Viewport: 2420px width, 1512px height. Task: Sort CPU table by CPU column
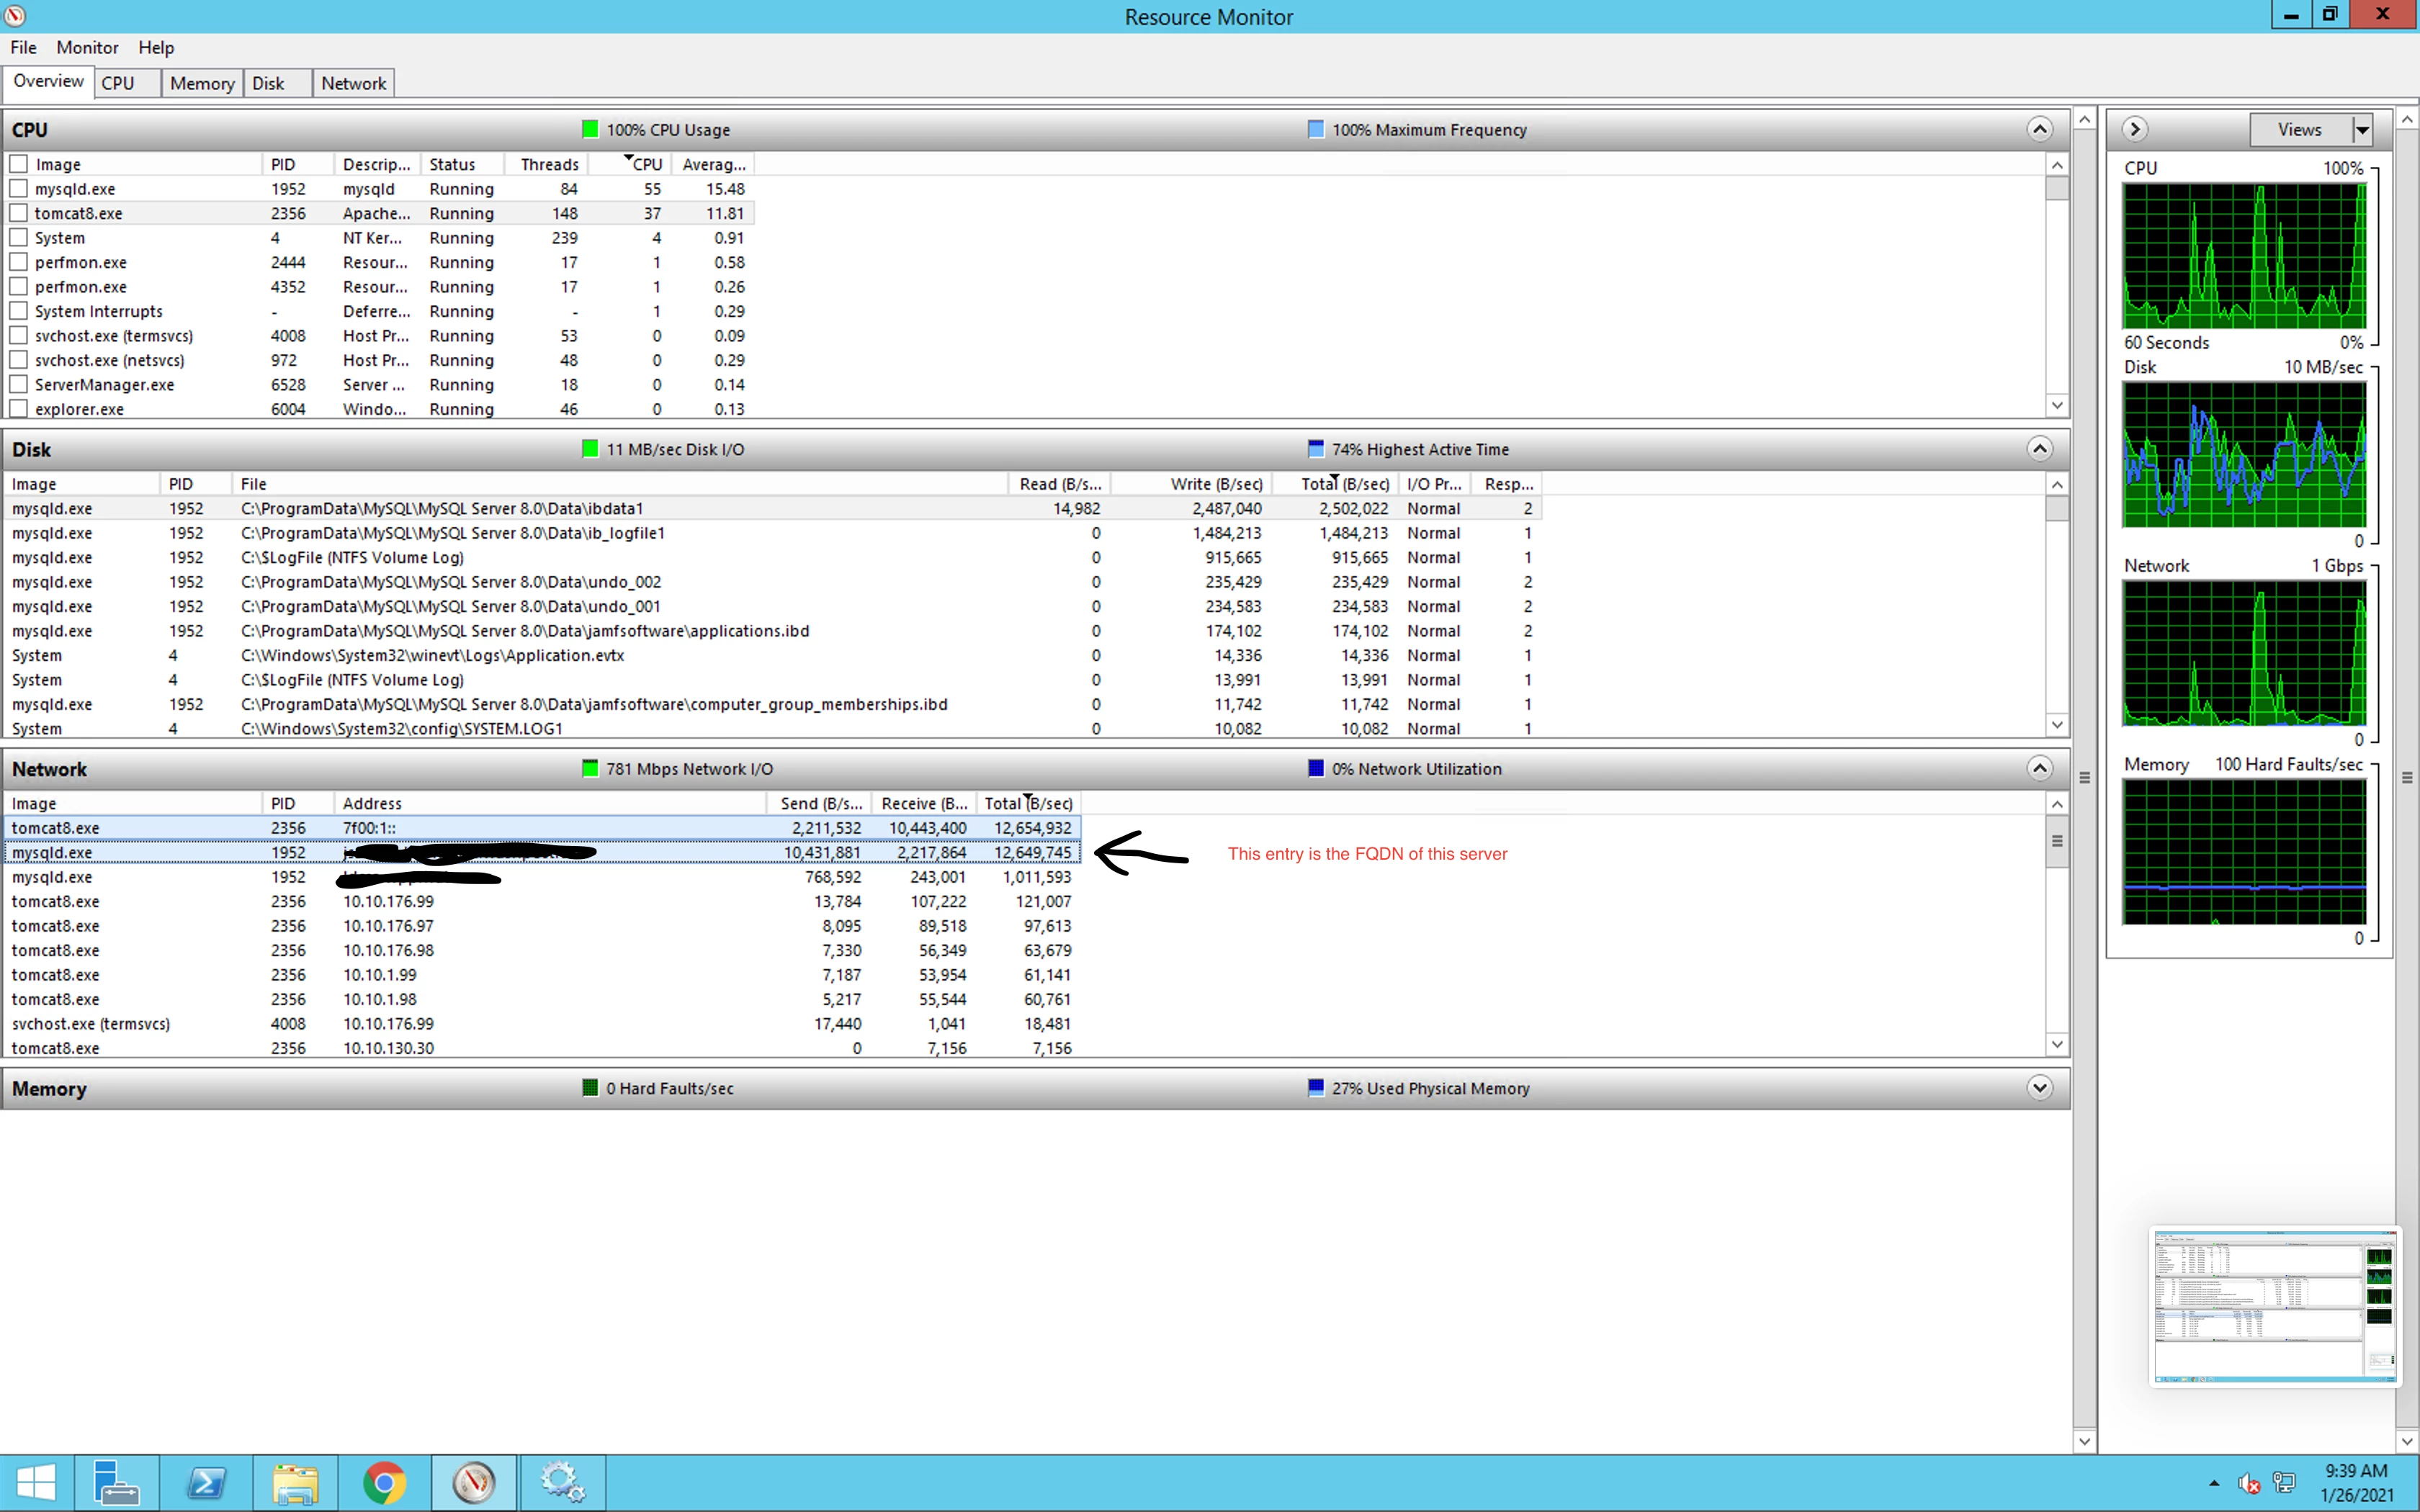coord(630,164)
